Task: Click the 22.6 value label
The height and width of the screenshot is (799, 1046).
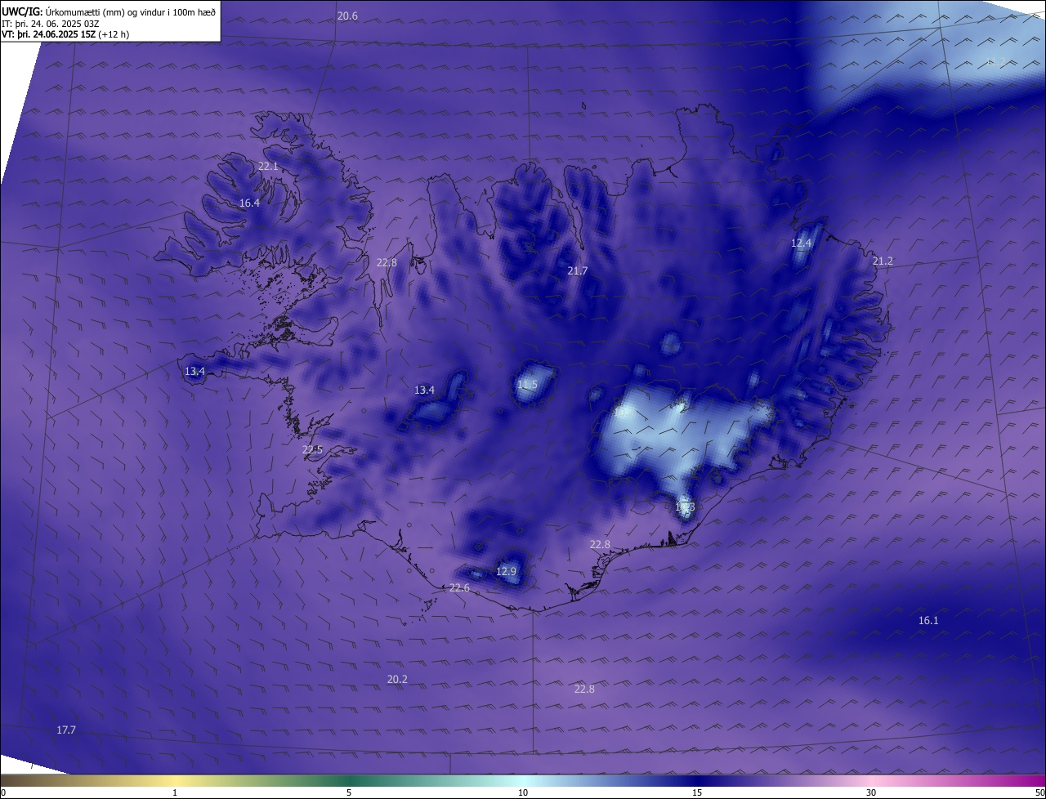Action: (459, 588)
